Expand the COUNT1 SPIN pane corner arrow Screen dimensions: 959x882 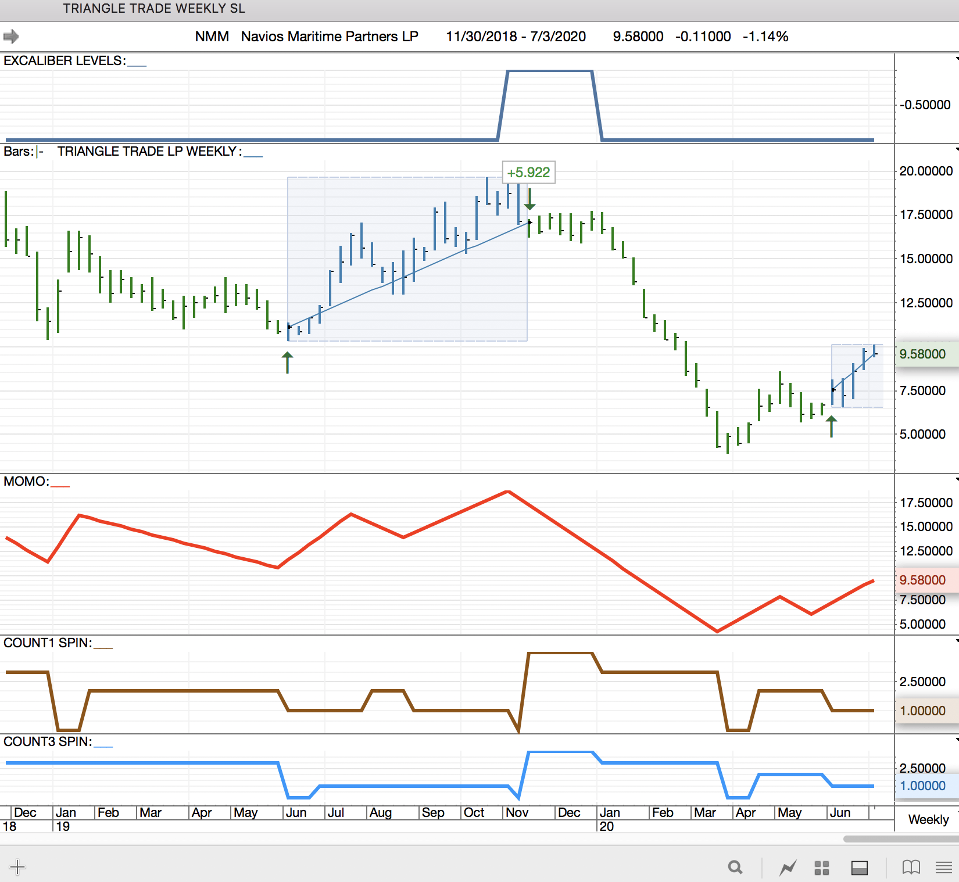(x=956, y=640)
